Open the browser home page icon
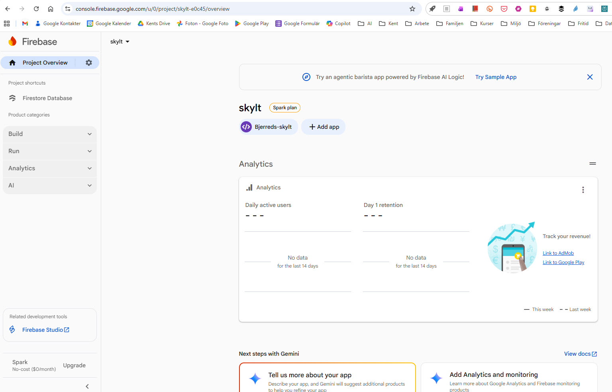Image resolution: width=612 pixels, height=392 pixels. click(x=51, y=9)
